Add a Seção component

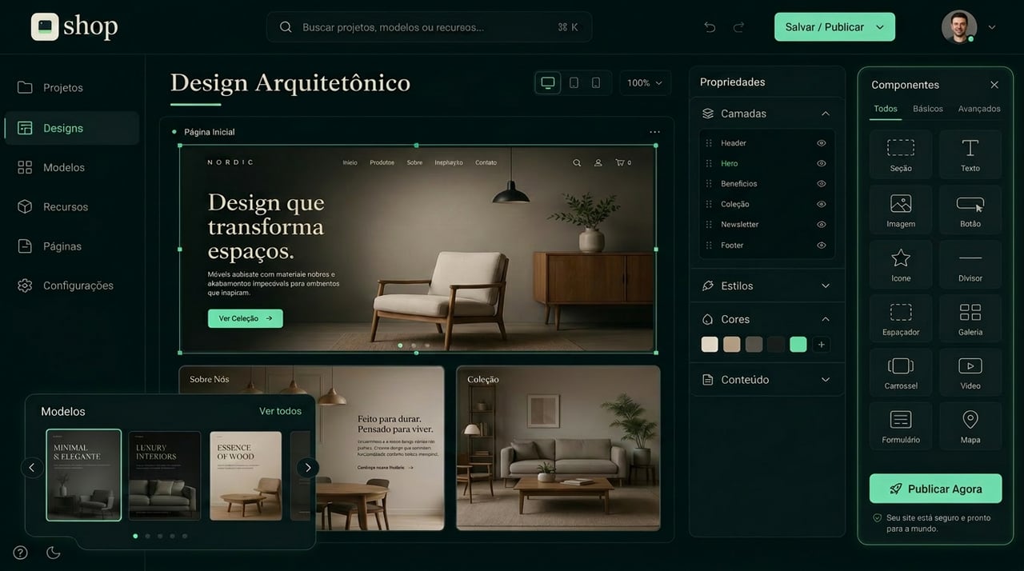pyautogui.click(x=901, y=154)
